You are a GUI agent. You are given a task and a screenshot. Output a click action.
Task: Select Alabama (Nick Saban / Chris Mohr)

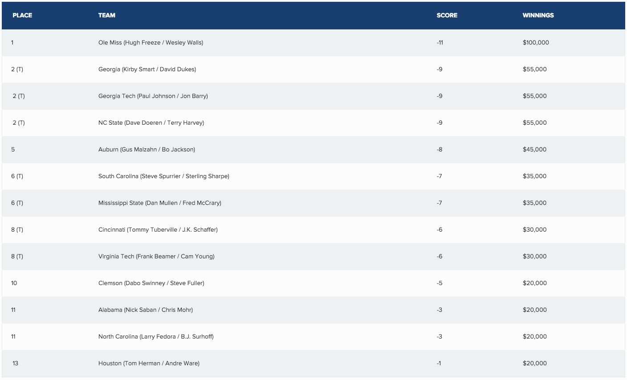146,310
